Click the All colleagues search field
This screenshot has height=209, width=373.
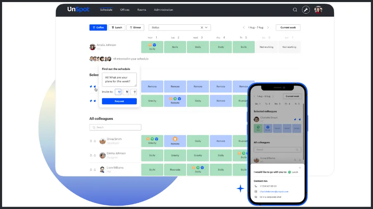pyautogui.click(x=115, y=127)
